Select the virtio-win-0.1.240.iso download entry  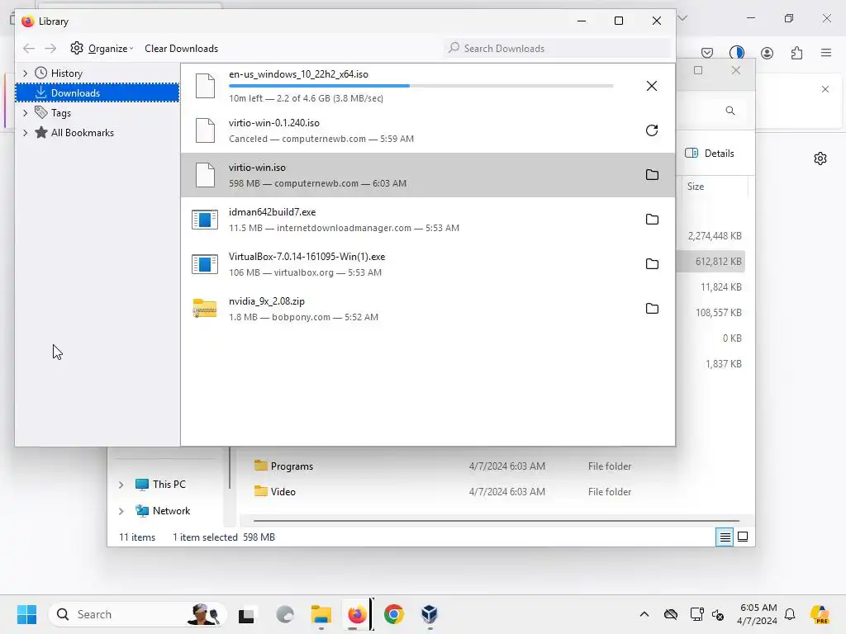coord(427,130)
